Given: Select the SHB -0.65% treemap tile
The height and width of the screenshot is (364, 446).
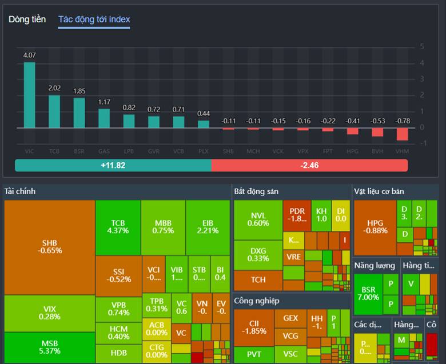Looking at the screenshot, I should click(x=49, y=247).
